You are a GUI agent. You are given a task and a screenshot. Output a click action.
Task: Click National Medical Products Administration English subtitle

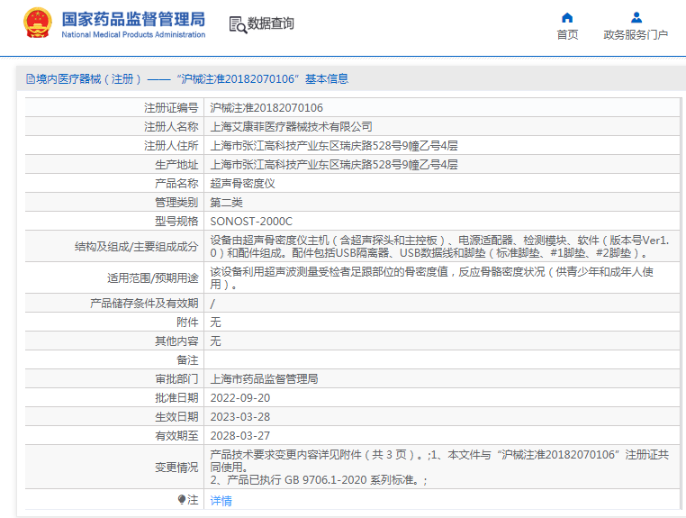pos(133,34)
